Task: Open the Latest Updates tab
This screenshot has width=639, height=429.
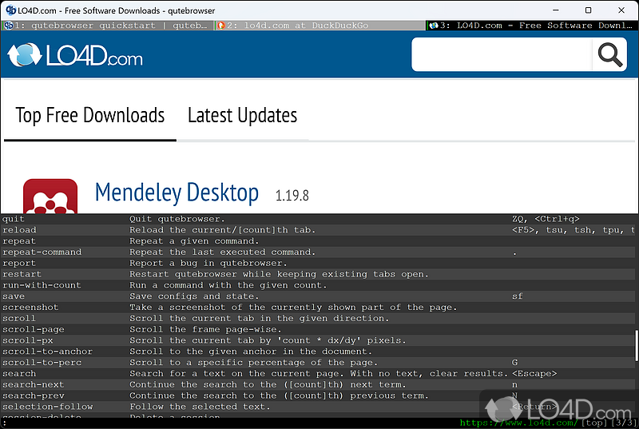Action: click(243, 115)
